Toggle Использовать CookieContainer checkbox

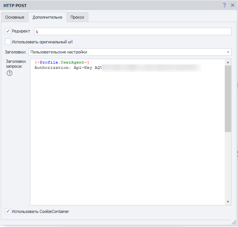pos(8,211)
